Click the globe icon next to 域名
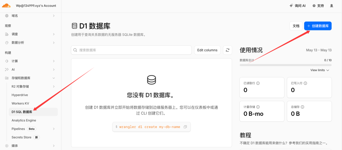Screen dimensions: 342x150 (x=7, y=16)
